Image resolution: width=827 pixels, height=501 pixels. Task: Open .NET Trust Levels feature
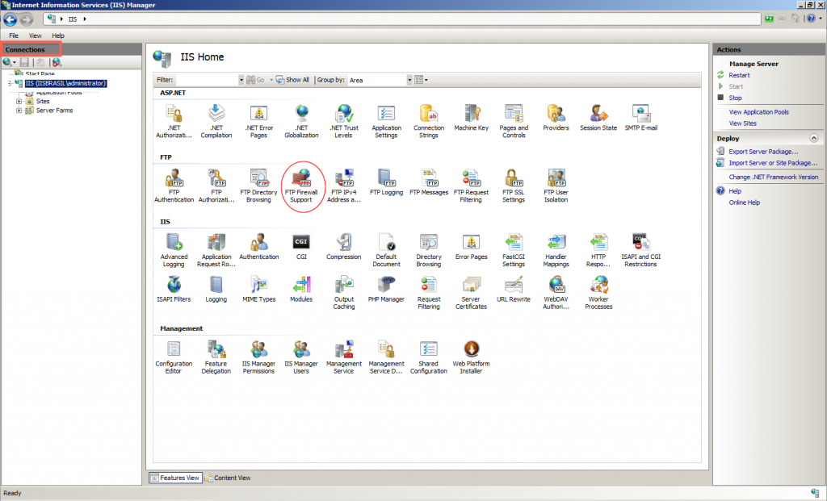(343, 121)
